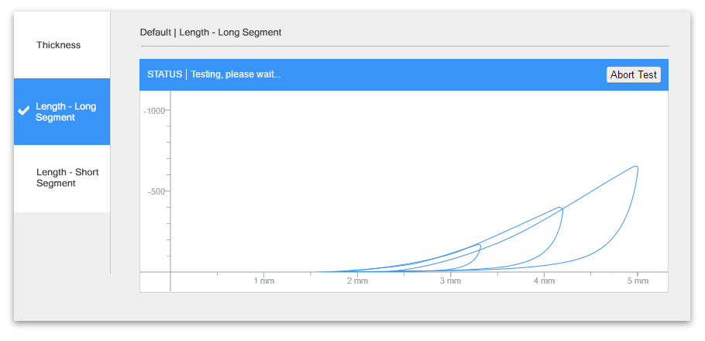Viewport: 705px width, 341px height.
Task: Click the checkmark icon beside Length - Long Segment
Action: [x=24, y=111]
